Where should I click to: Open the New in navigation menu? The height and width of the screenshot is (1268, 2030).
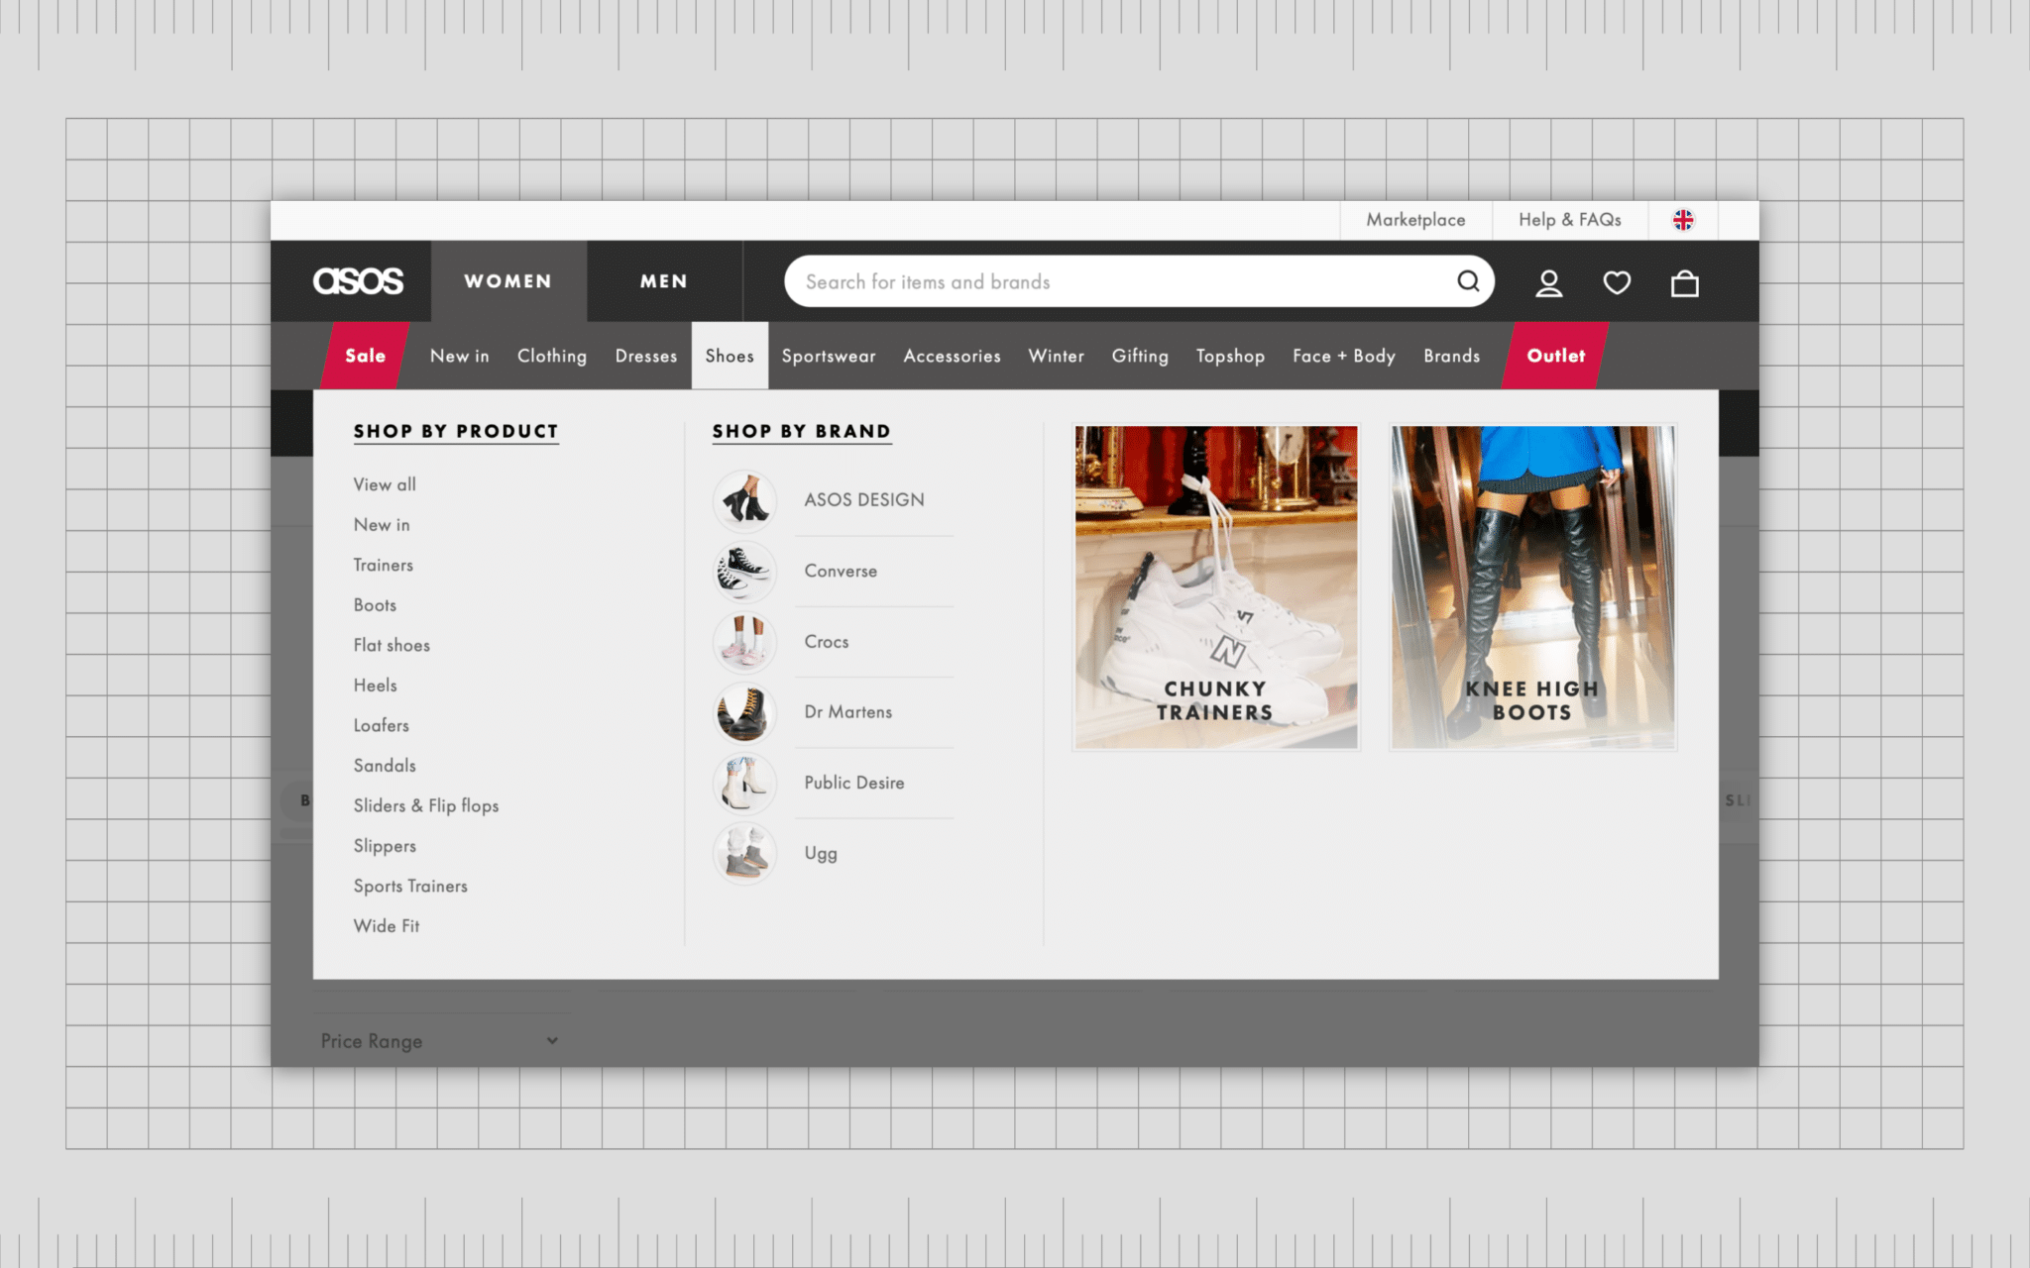coord(460,356)
